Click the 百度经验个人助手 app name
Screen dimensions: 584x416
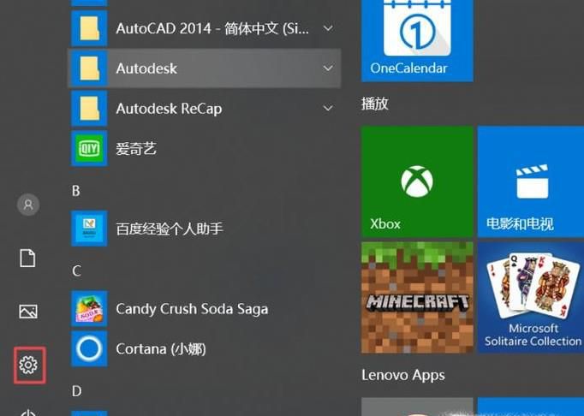coord(170,229)
